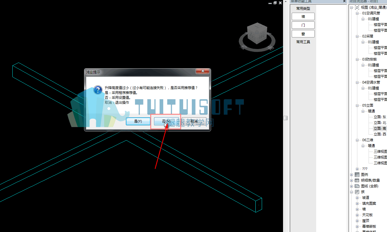This screenshot has width=387, height=232.
Task: Click the 明细表/数量 schedule icon
Action: tap(357, 180)
